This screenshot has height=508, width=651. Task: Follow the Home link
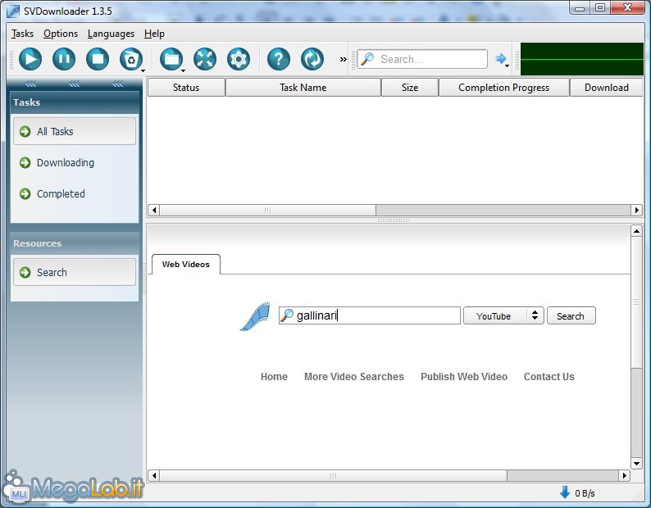pyautogui.click(x=274, y=376)
